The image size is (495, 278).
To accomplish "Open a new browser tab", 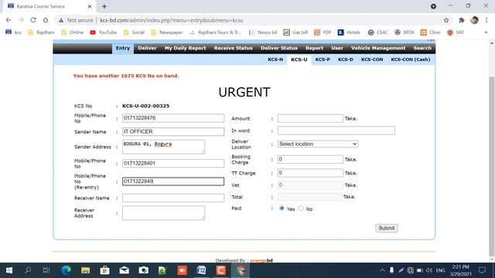I will tap(104, 6).
